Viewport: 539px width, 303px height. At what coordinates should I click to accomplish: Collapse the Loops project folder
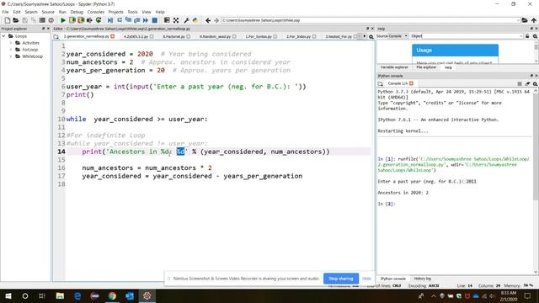click(x=3, y=36)
